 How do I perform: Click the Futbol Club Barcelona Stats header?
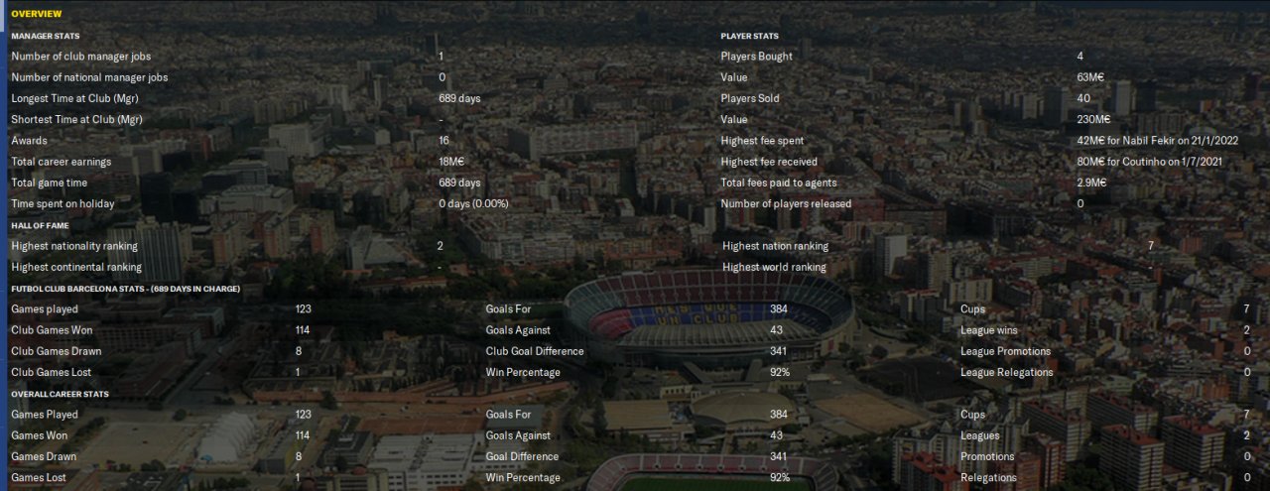pyautogui.click(x=125, y=289)
